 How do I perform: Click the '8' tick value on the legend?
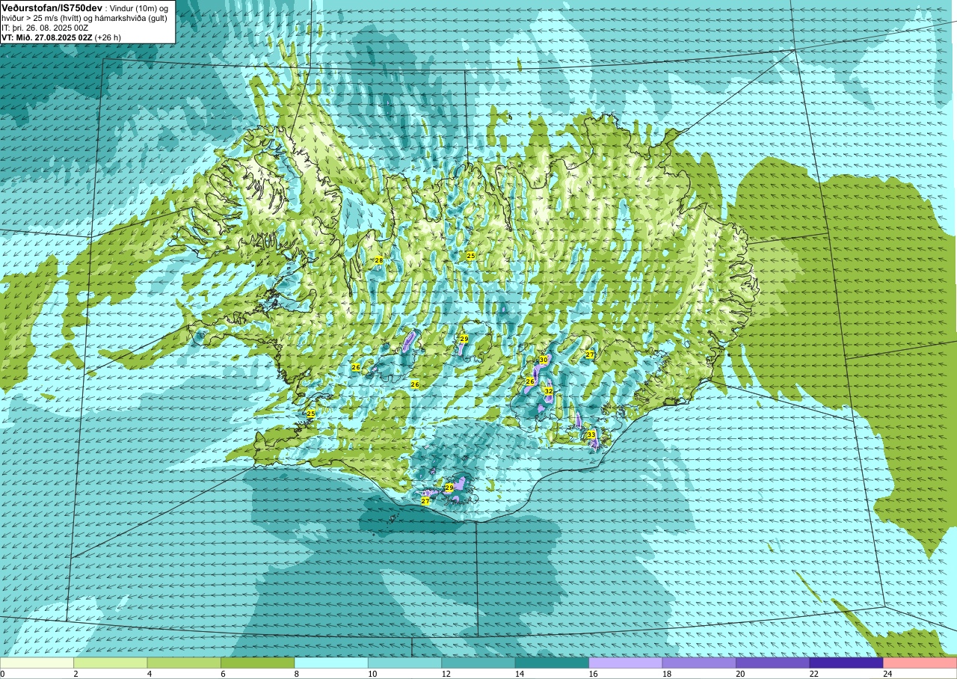pos(295,674)
